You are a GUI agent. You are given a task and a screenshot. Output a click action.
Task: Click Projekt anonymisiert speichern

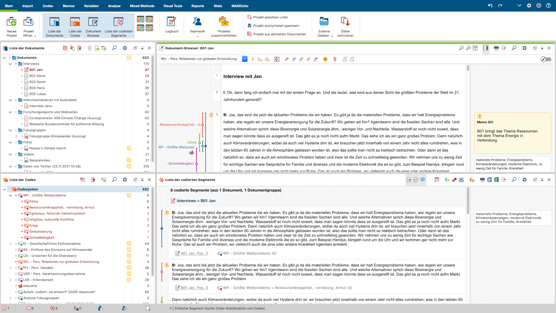click(273, 26)
